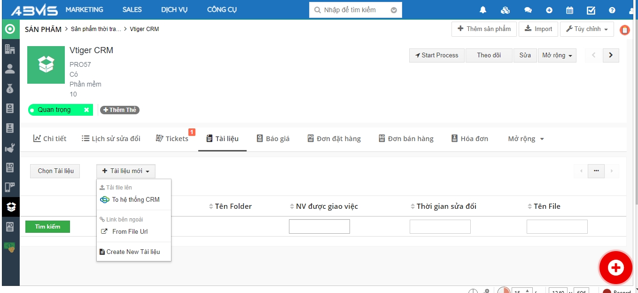Remove the Quan trọng tag
The width and height of the screenshot is (638, 293).
tap(86, 110)
